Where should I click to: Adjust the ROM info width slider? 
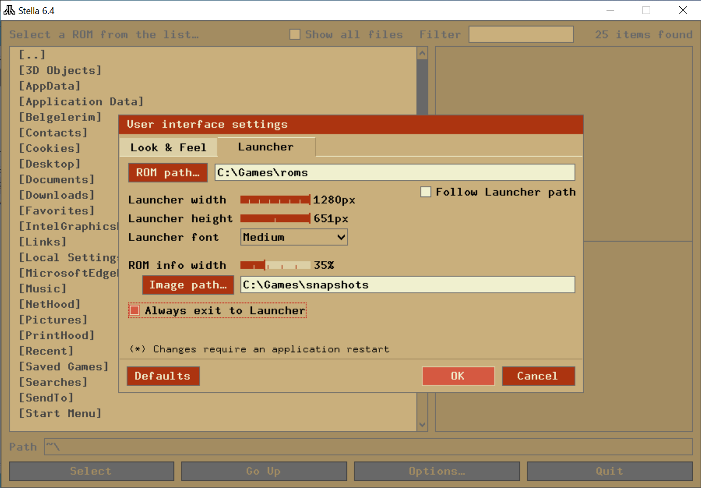[x=275, y=265]
